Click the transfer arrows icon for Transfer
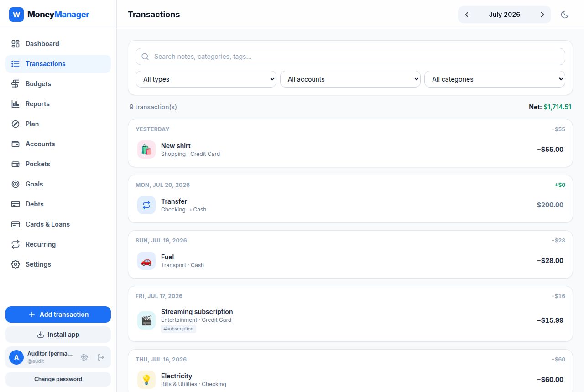 click(146, 205)
